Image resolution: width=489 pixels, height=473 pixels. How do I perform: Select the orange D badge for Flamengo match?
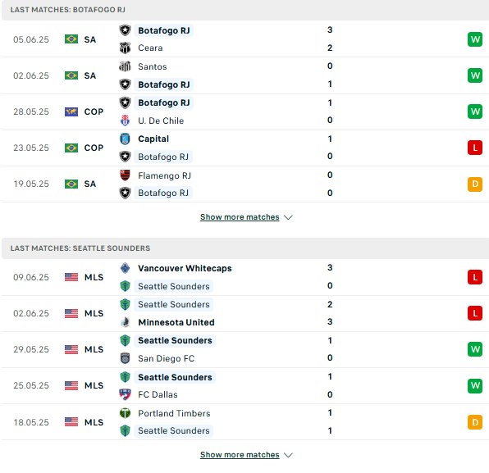coord(475,184)
